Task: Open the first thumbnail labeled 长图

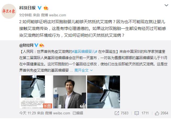Action: click(x=36, y=92)
